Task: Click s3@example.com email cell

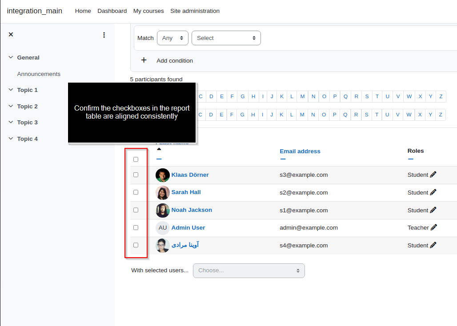Action: point(304,175)
